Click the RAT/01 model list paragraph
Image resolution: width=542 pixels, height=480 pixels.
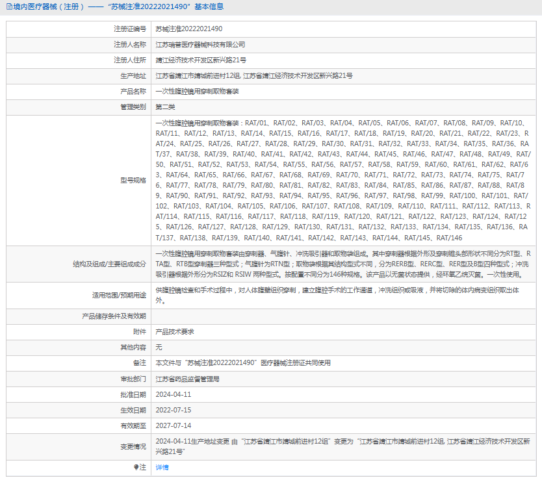point(343,180)
